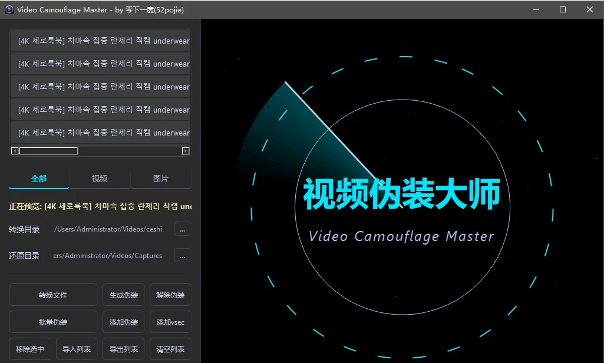The width and height of the screenshot is (604, 363).
Task: Switch to the 视频 tab
Action: (99, 178)
